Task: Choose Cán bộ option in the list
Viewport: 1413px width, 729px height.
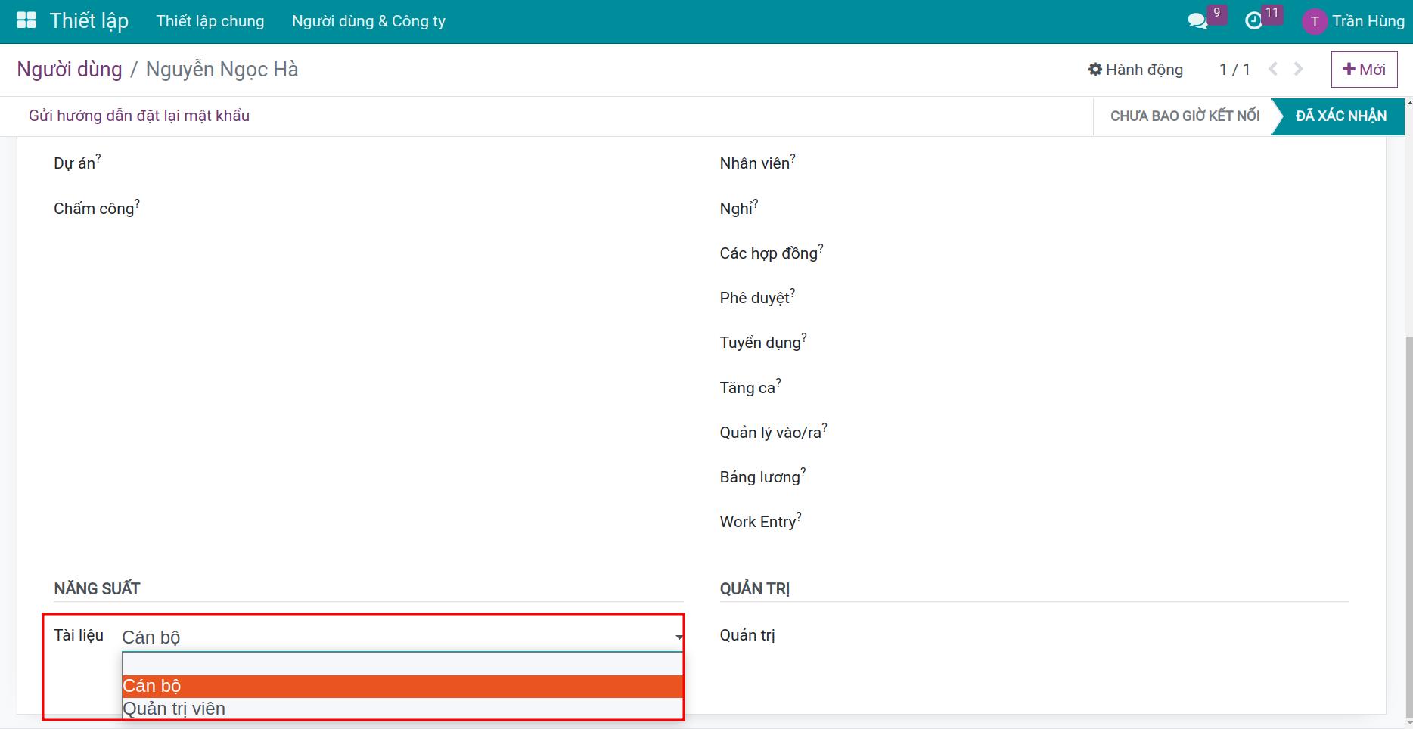Action: pyautogui.click(x=402, y=686)
